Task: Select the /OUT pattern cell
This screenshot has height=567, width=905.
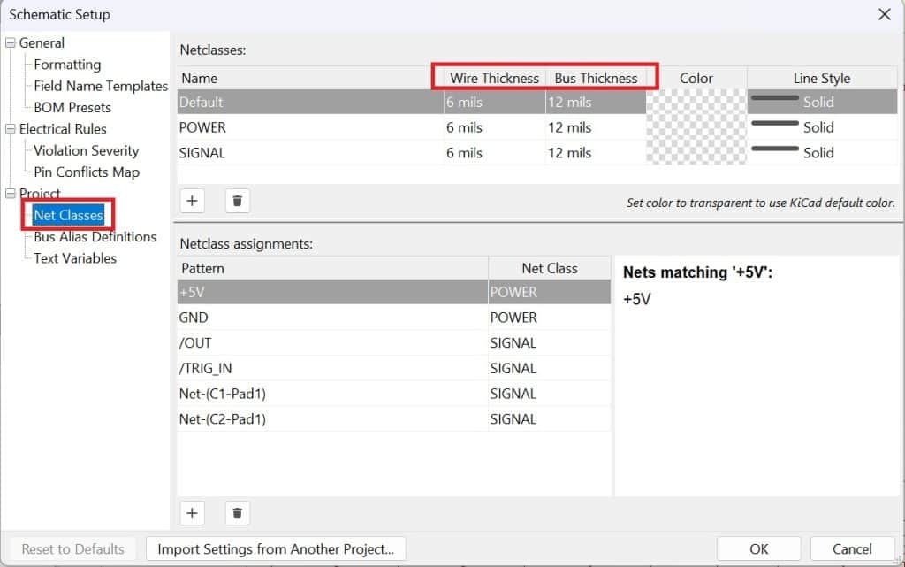Action: pyautogui.click(x=333, y=343)
